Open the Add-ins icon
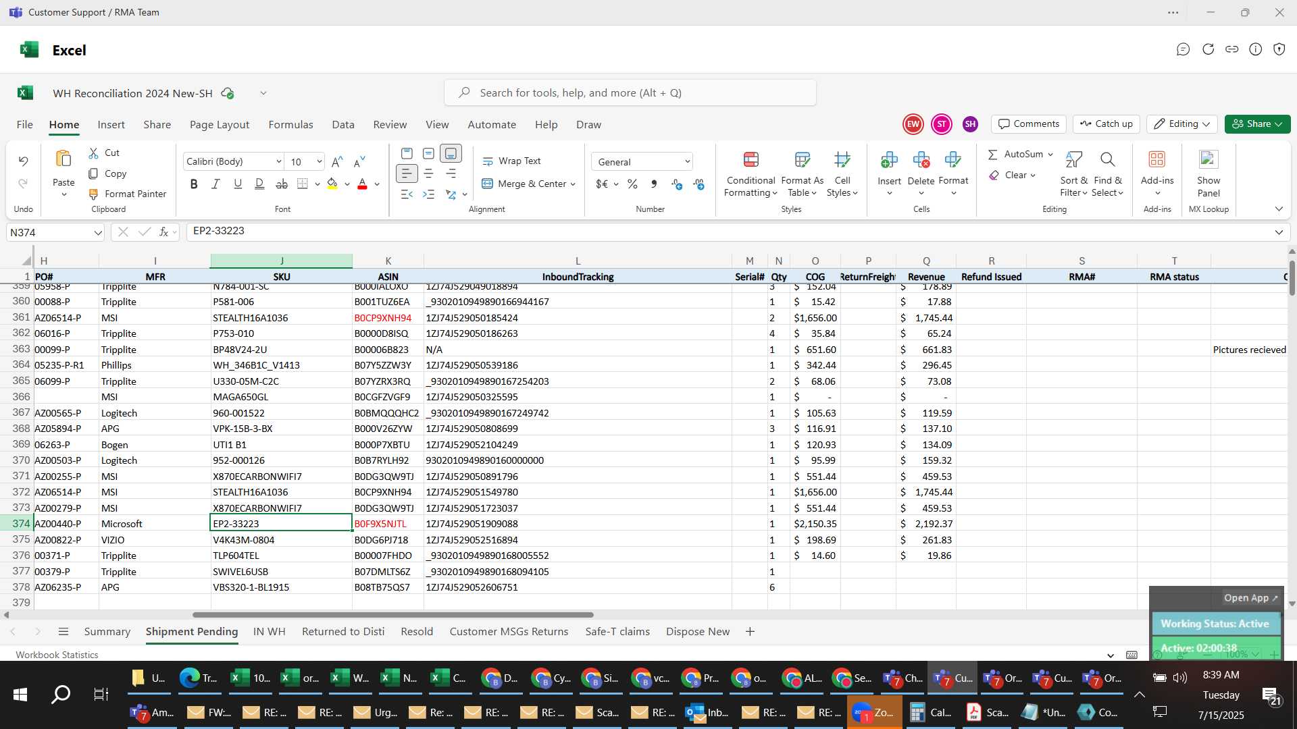The image size is (1297, 729). [1157, 159]
